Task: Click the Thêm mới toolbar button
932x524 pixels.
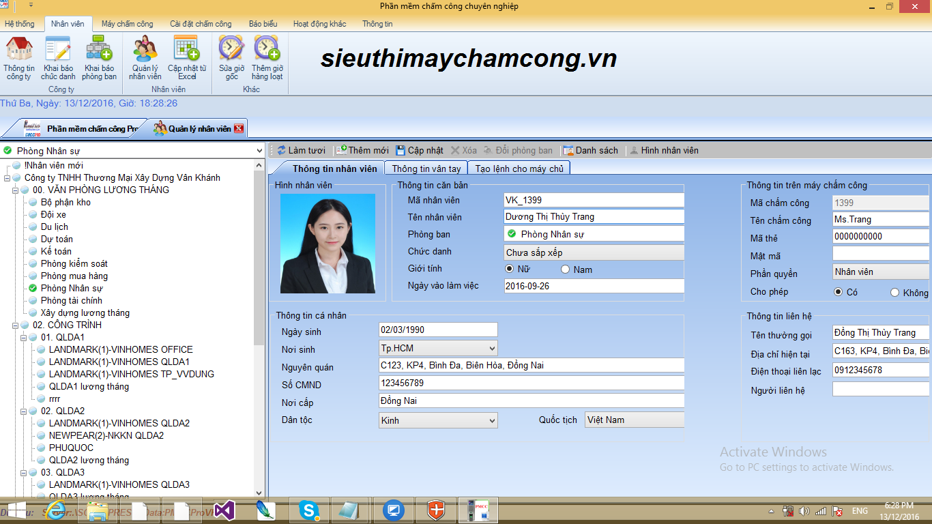Action: click(x=362, y=150)
